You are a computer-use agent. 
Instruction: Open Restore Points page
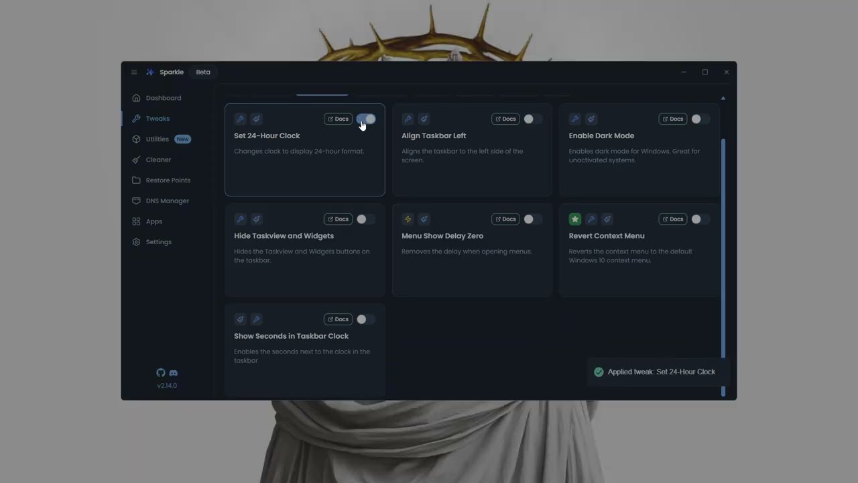[168, 180]
